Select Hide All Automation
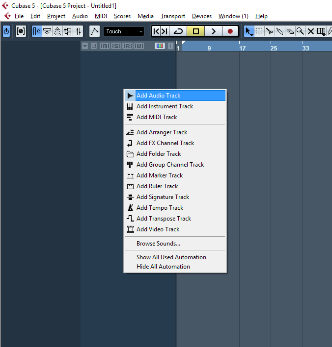This screenshot has width=332, height=347. (x=175, y=267)
